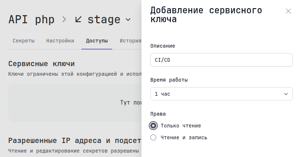Click the chevron in the 1 час field

(286, 94)
